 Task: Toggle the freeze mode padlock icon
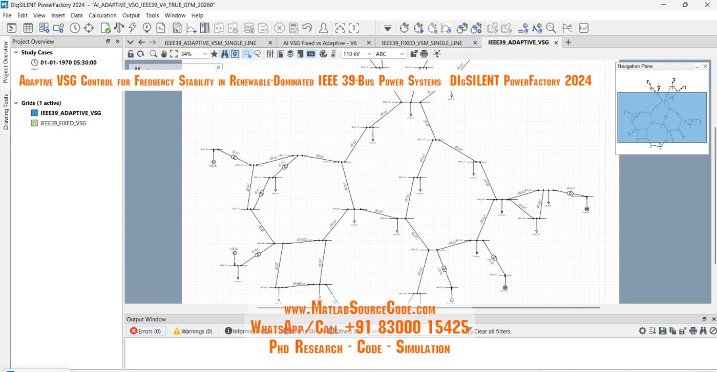[x=131, y=54]
